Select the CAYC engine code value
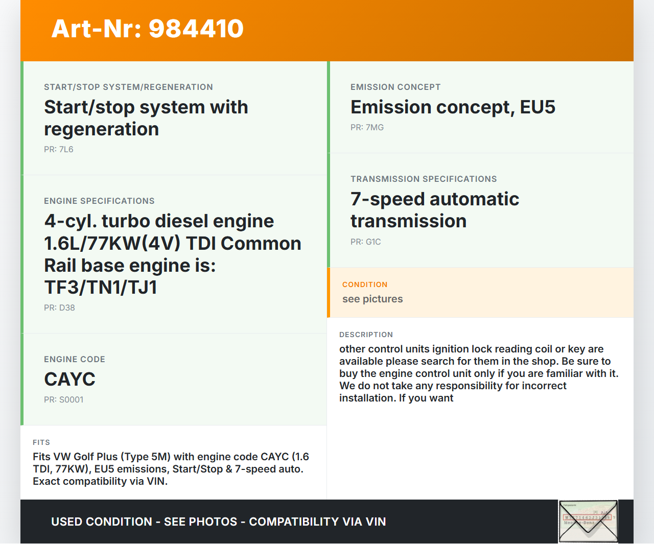The height and width of the screenshot is (544, 654). (x=69, y=379)
